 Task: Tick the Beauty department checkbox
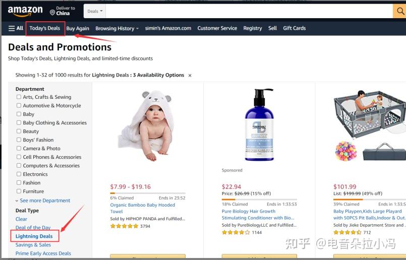click(19, 131)
